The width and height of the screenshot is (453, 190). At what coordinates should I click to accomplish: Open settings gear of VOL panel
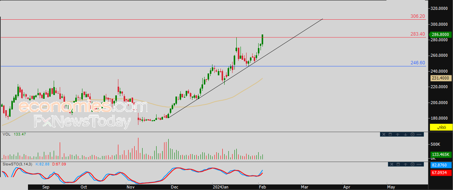click(413, 134)
